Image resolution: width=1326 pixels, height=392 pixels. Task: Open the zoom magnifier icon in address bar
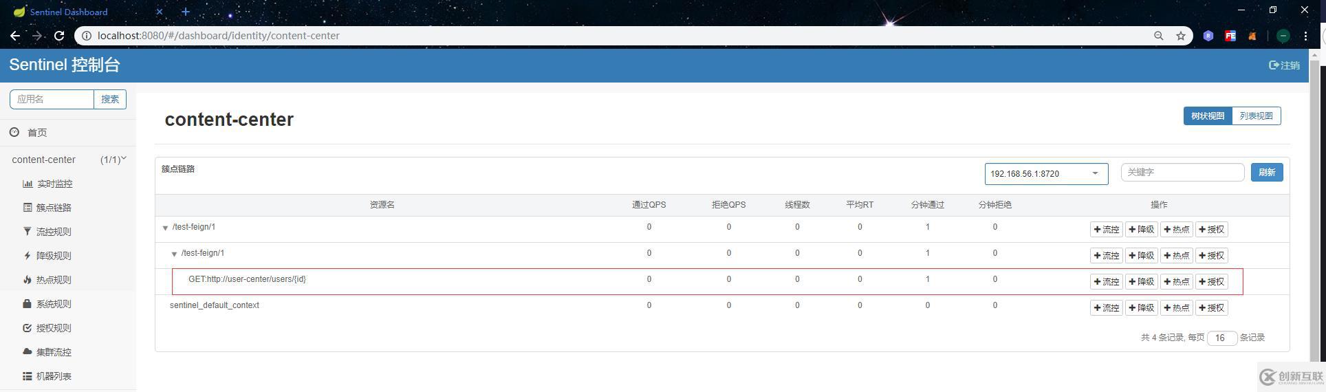click(1159, 36)
